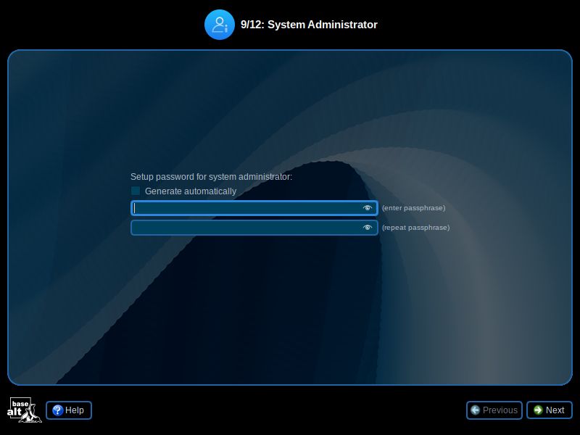Click the '(repeat passphrase)' hint text
Image resolution: width=580 pixels, height=435 pixels.
[x=415, y=228]
